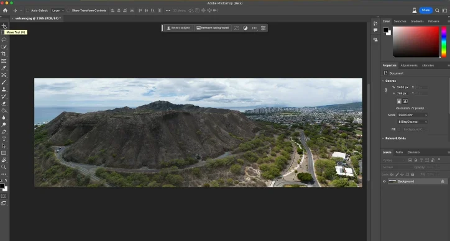
Task: Set canvas to portrait orientation
Action: [x=399, y=101]
